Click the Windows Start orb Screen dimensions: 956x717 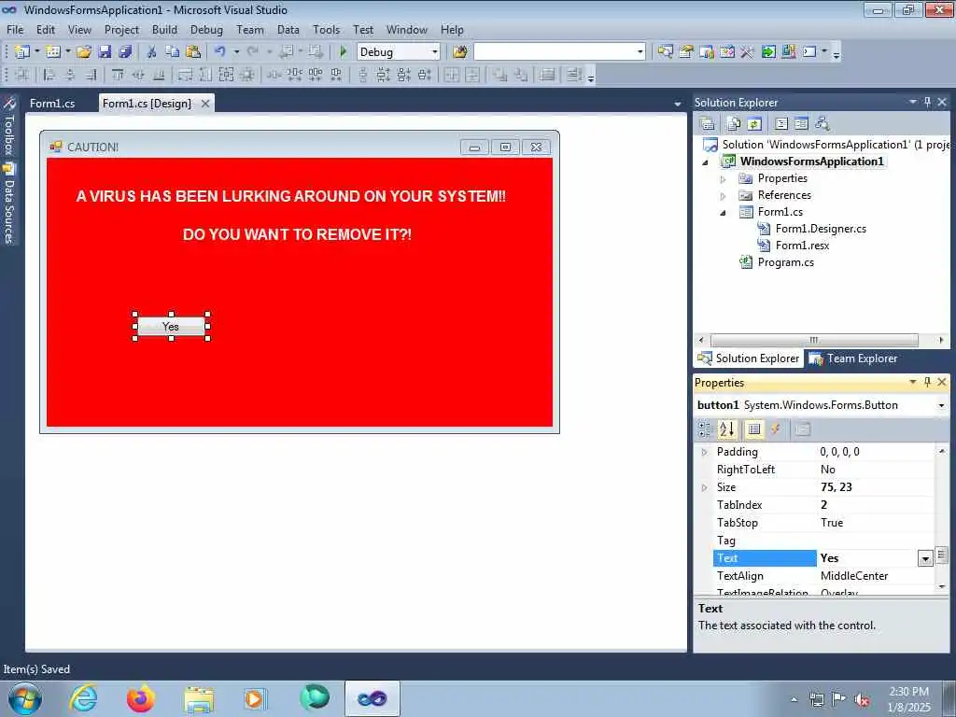click(25, 698)
